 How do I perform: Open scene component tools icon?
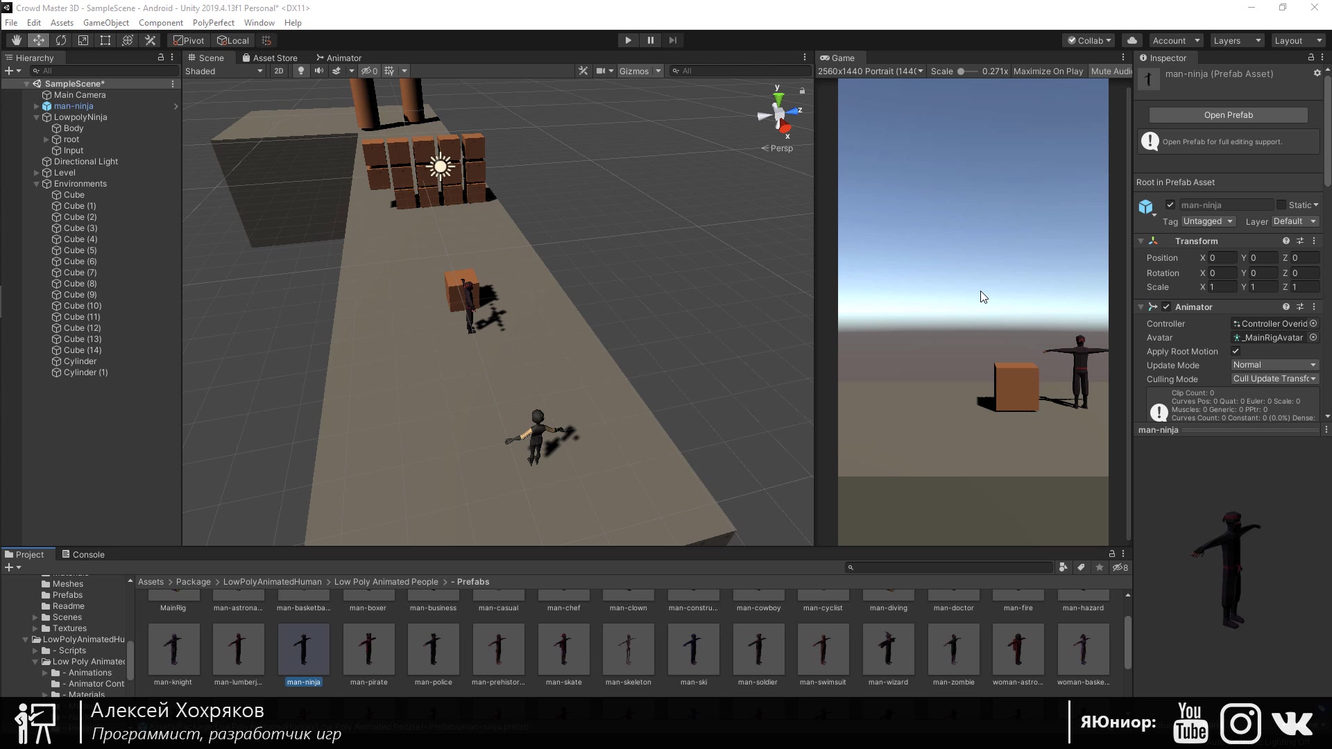[x=583, y=71]
